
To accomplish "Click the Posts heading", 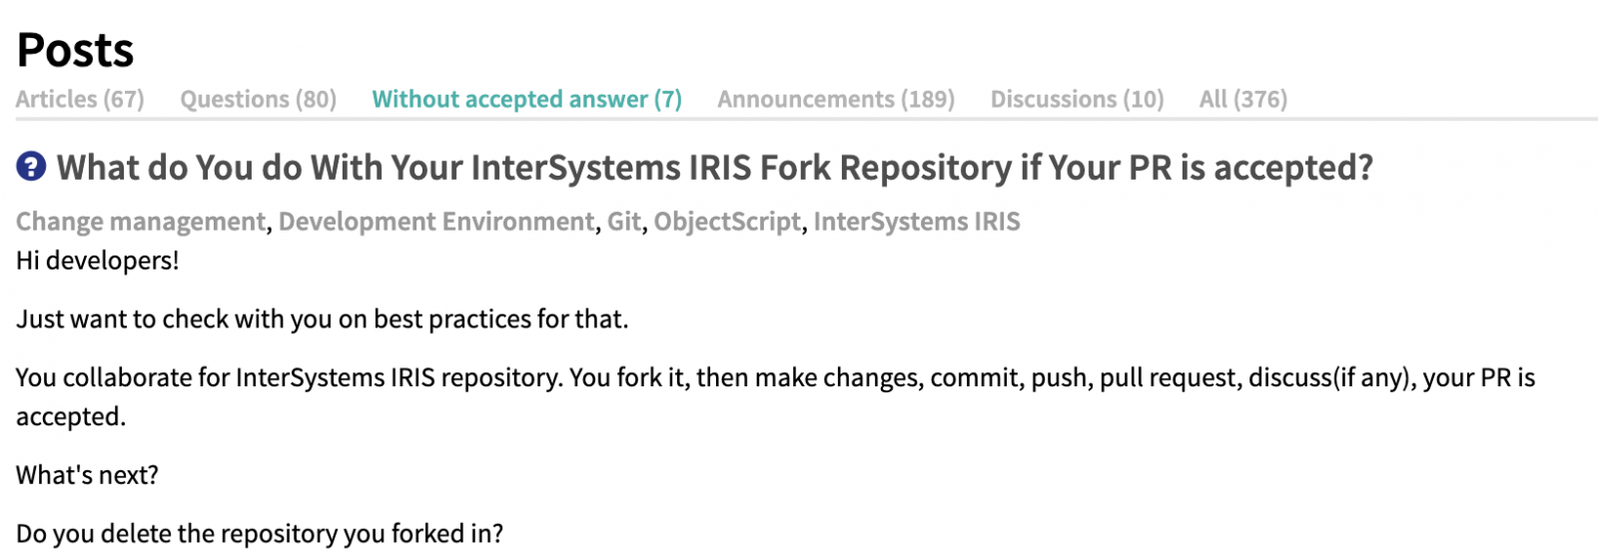I will click(75, 50).
